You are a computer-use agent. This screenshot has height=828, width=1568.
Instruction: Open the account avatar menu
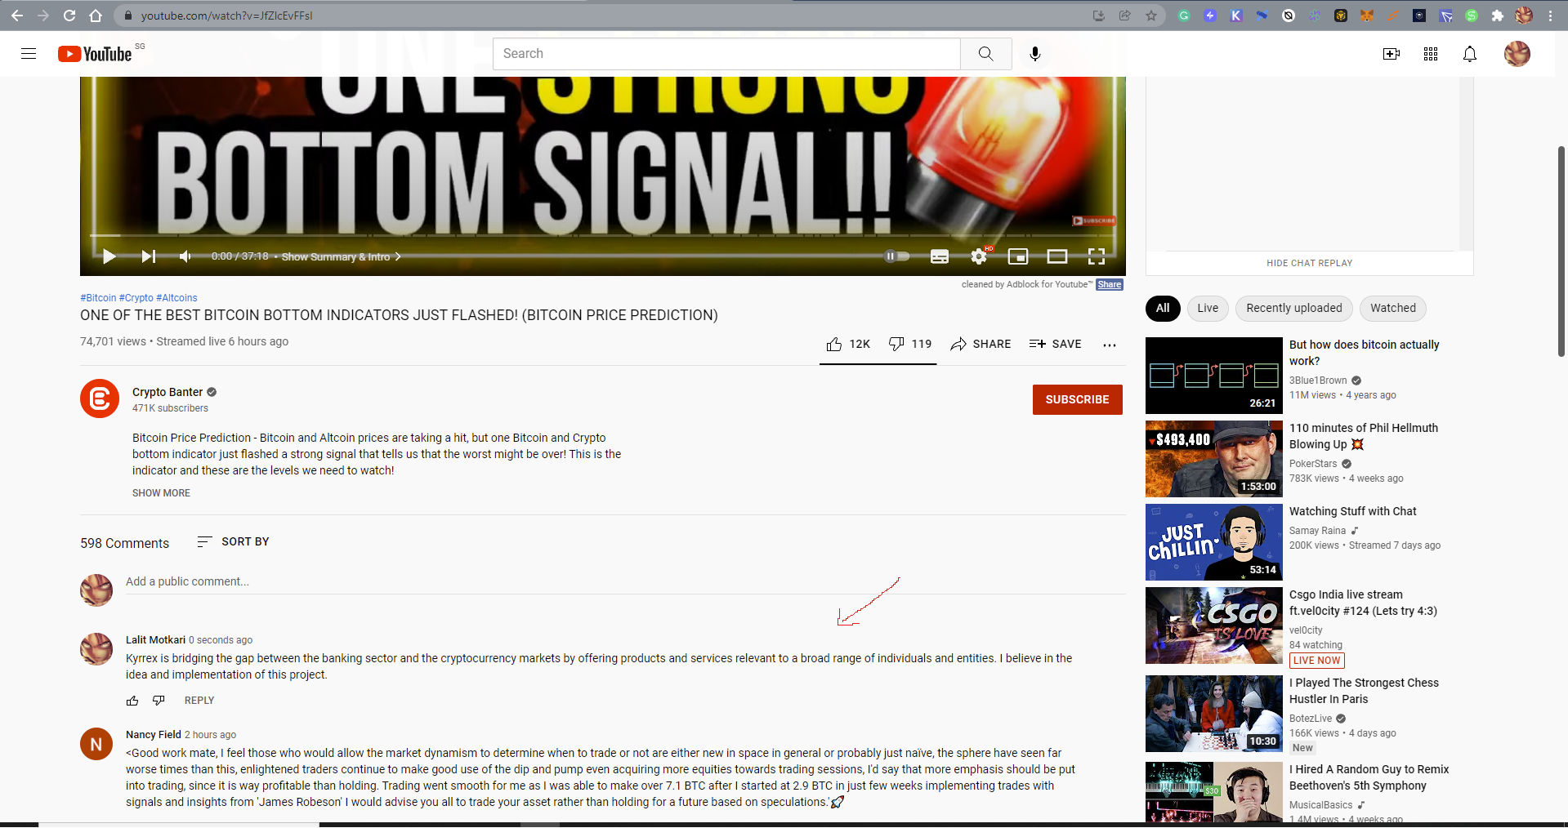(x=1517, y=54)
